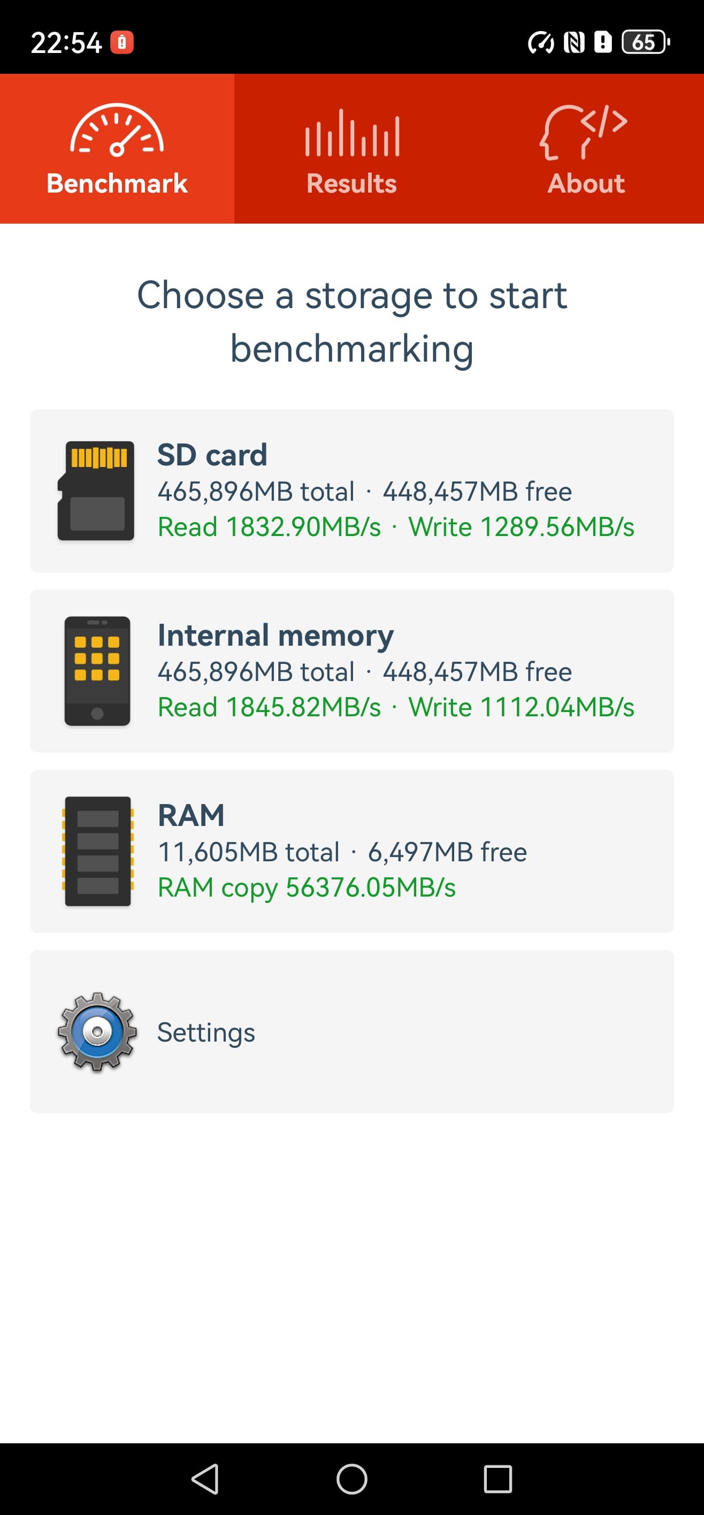This screenshot has width=704, height=1515.
Task: Tap the About head-with-code icon
Action: click(x=584, y=132)
